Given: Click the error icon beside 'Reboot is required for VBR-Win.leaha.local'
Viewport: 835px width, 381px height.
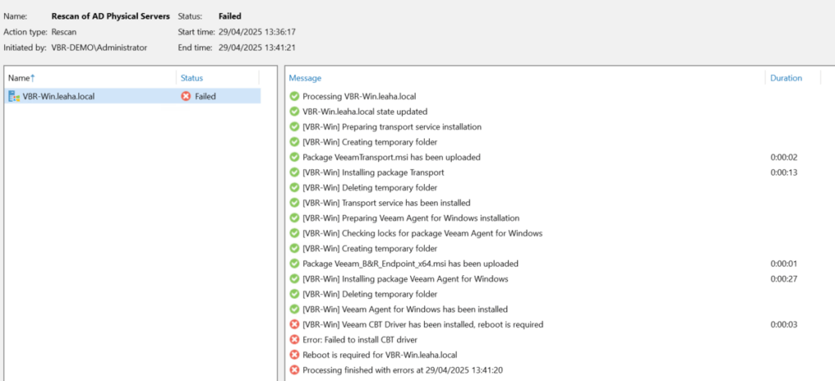Looking at the screenshot, I should pyautogui.click(x=294, y=354).
